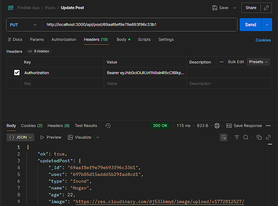Click the request URL input field

coord(139,25)
